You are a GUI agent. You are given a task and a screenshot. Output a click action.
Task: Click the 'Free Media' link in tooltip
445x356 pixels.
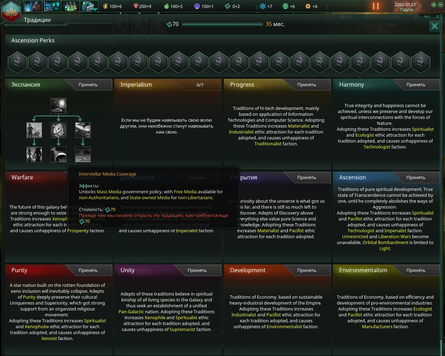[185, 192]
